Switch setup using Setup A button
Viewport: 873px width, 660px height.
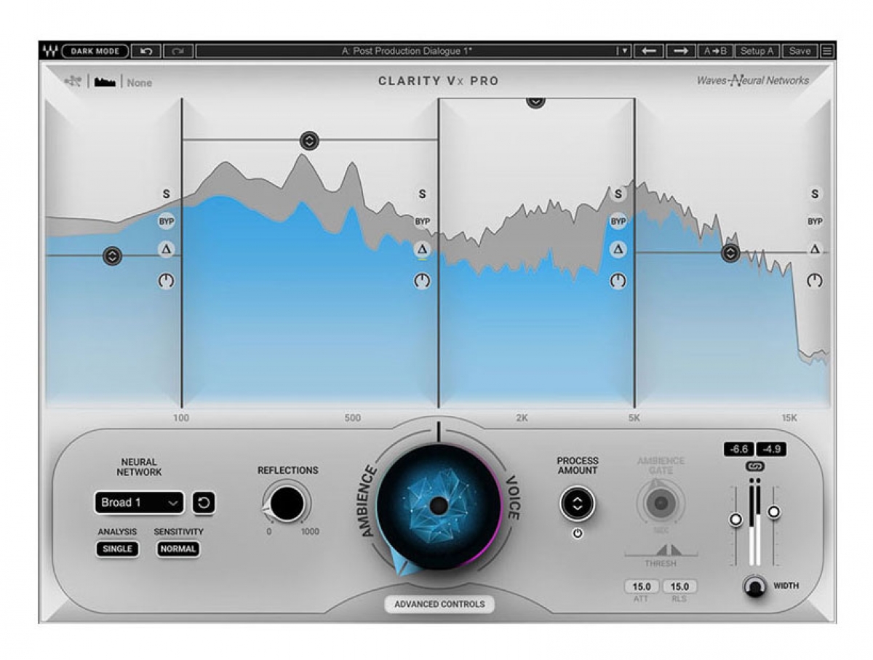coord(757,51)
